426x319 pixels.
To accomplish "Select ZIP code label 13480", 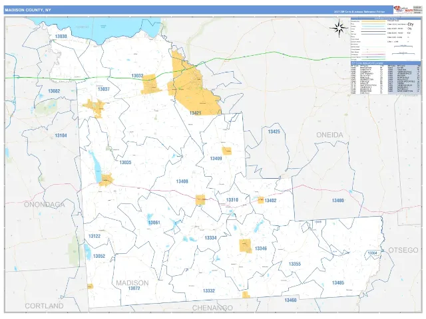I will (x=337, y=201).
